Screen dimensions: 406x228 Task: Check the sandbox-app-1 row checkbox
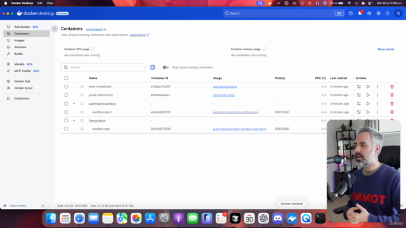pos(66,112)
